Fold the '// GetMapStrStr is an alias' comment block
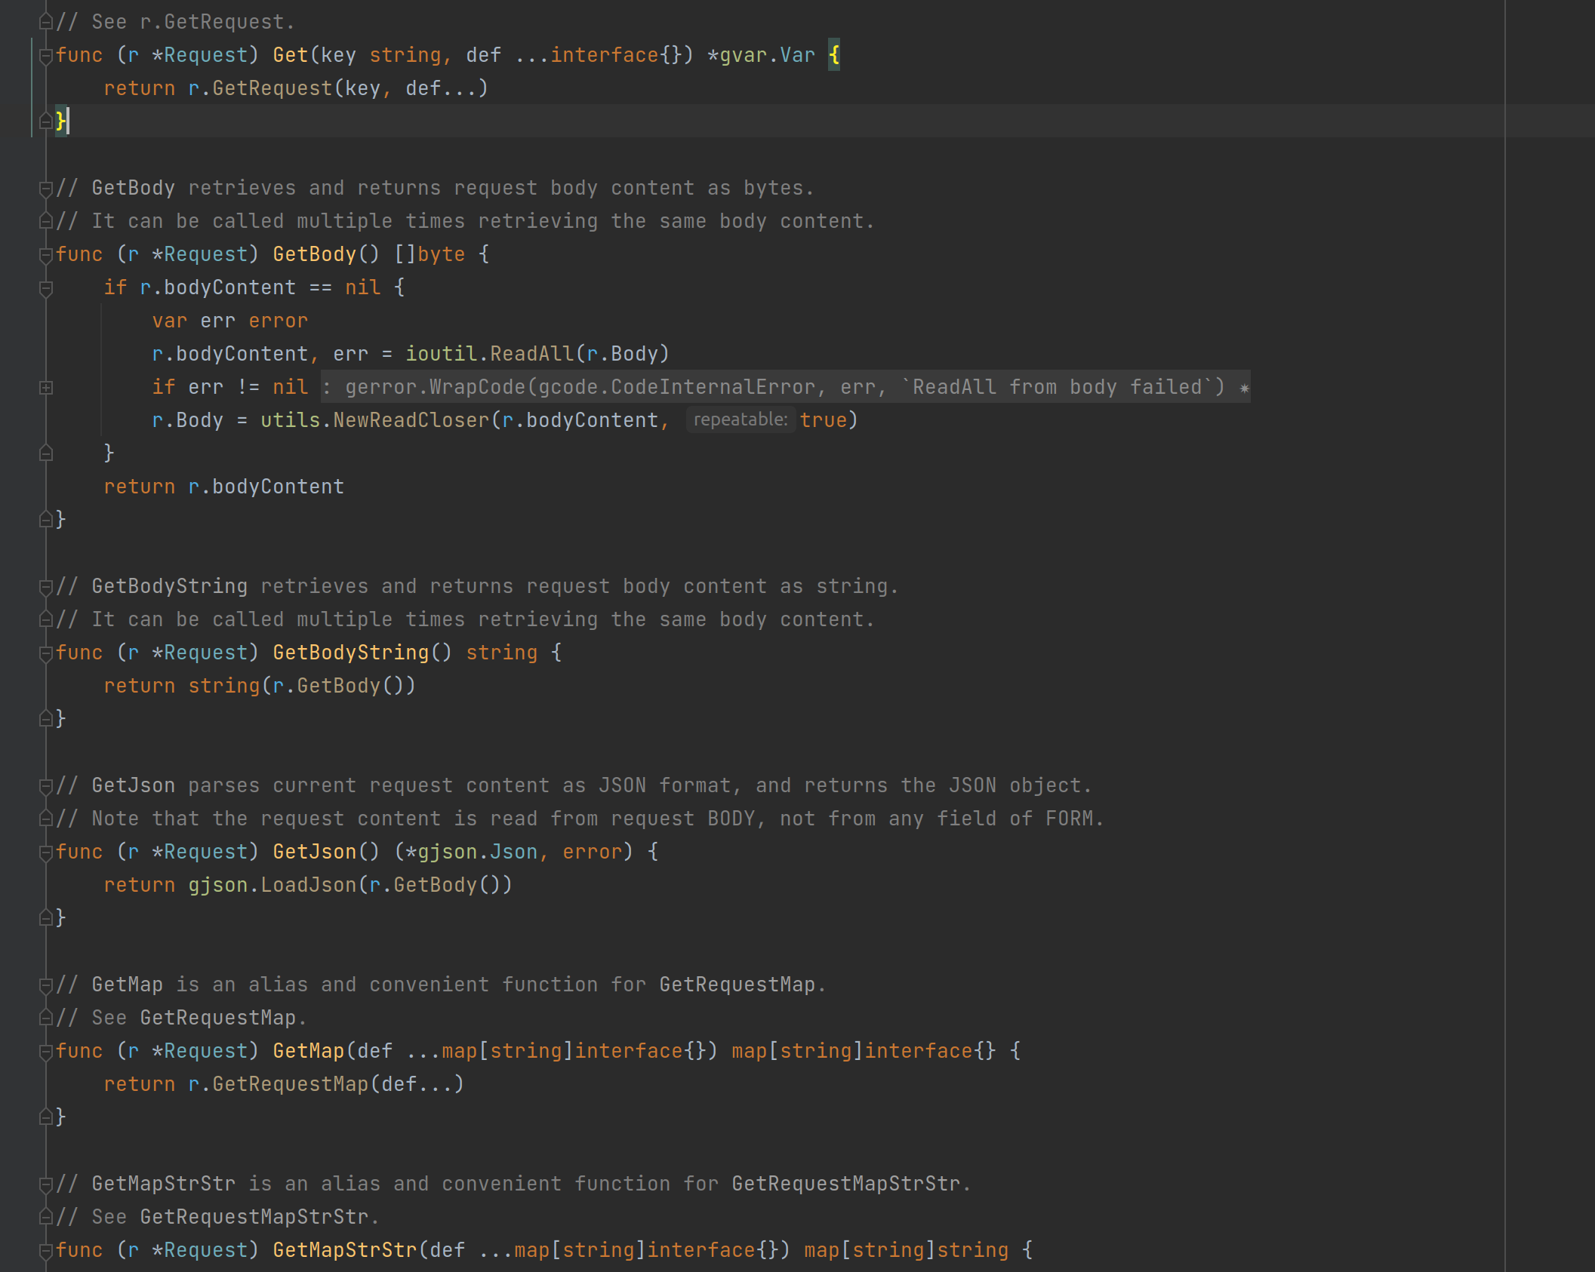 point(45,1184)
